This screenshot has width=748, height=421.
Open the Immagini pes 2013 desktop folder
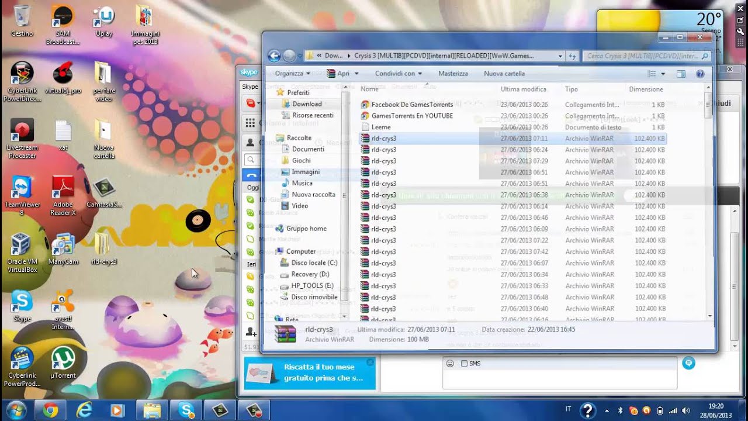tap(145, 25)
